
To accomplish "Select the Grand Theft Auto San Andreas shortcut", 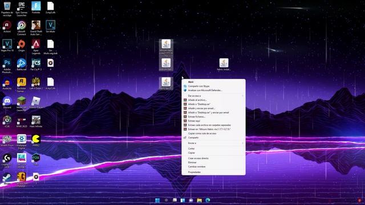I will tap(36, 28).
